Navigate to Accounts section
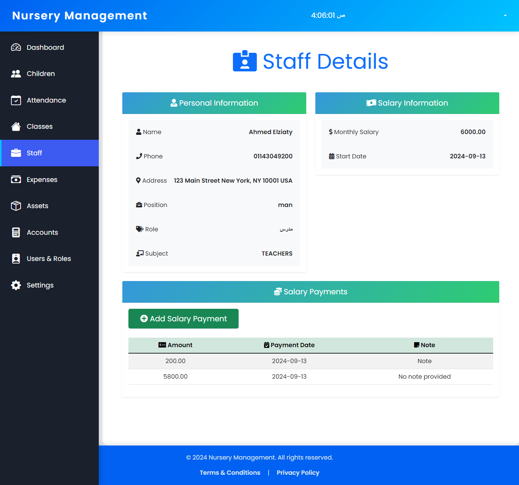519x485 pixels. 42,232
